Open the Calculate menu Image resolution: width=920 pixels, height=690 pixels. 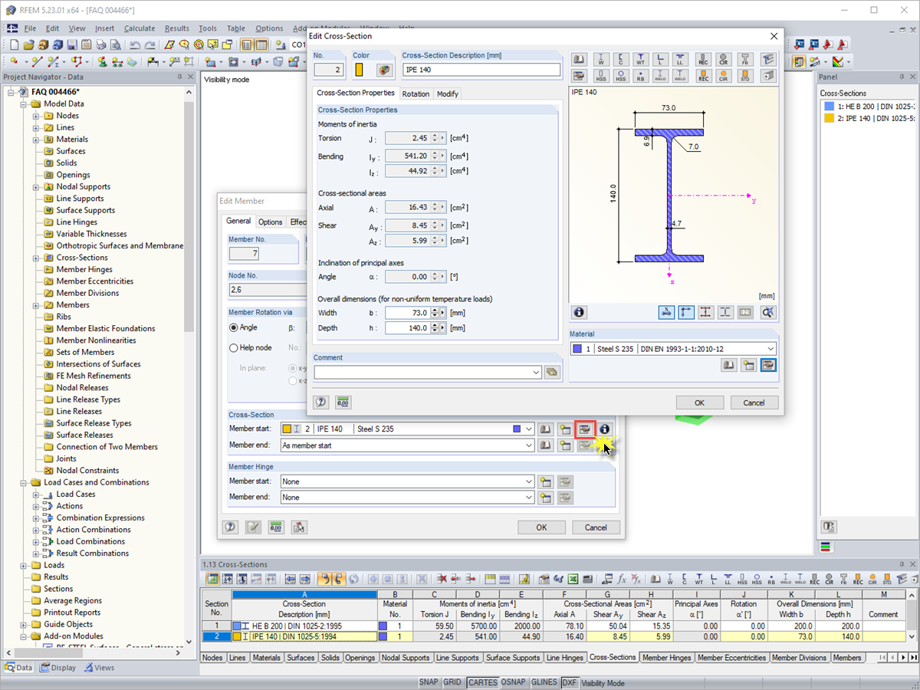click(140, 28)
